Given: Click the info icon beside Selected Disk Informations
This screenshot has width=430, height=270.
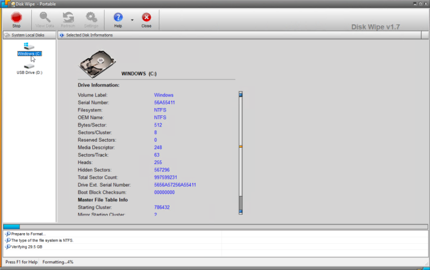Looking at the screenshot, I should [x=62, y=35].
